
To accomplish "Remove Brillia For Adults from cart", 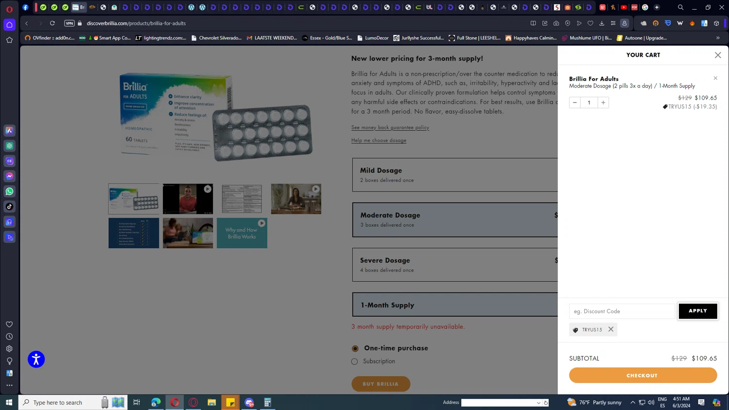I will coord(715,78).
